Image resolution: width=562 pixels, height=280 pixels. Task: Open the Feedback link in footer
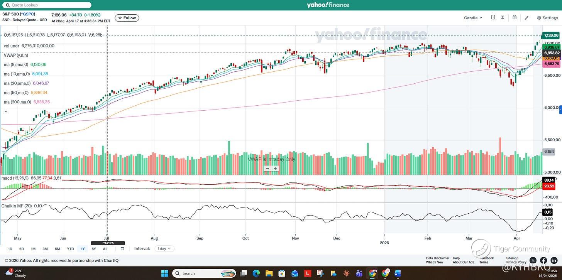coord(486,258)
